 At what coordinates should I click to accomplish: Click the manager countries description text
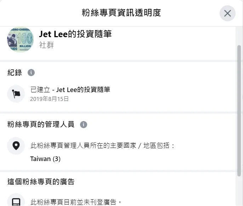pos(103,145)
